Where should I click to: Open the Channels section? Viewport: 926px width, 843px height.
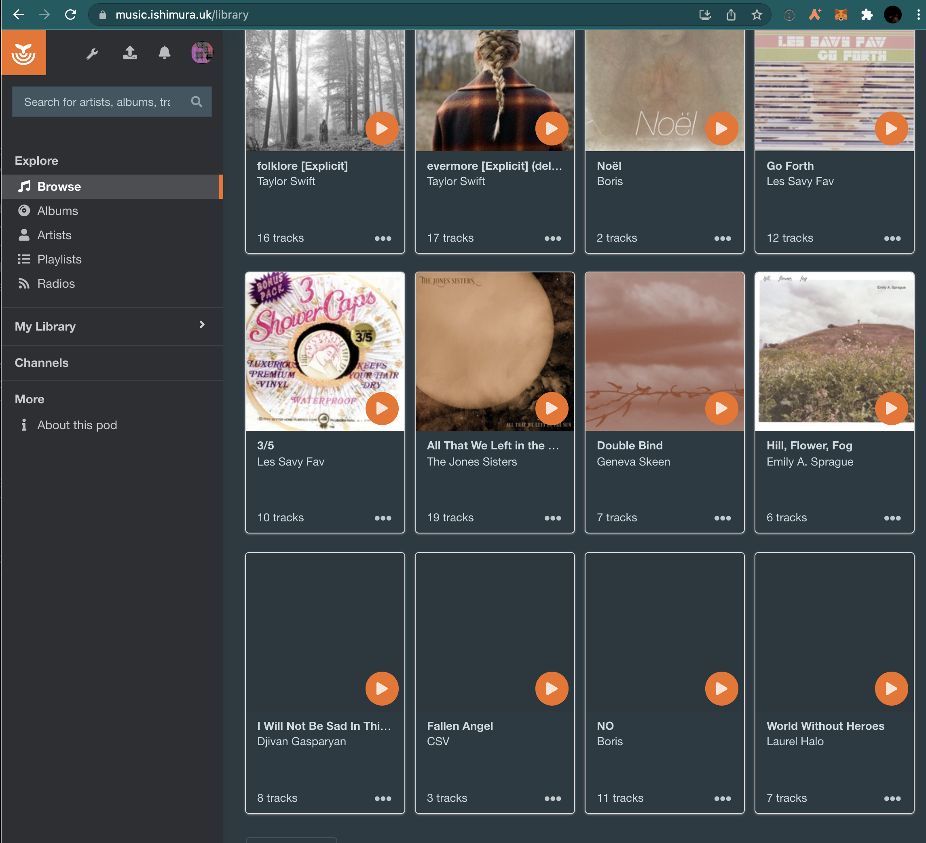click(x=41, y=363)
